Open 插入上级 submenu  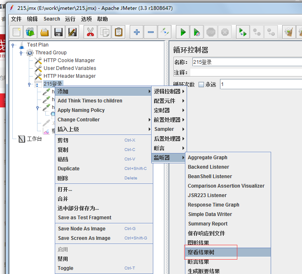pyautogui.click(x=104, y=129)
